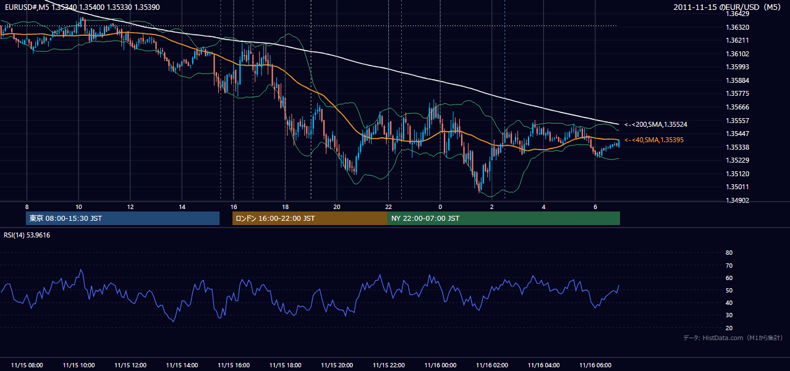The width and height of the screenshot is (790, 371).
Task: Click price axis label 1.35120
Action: point(737,174)
